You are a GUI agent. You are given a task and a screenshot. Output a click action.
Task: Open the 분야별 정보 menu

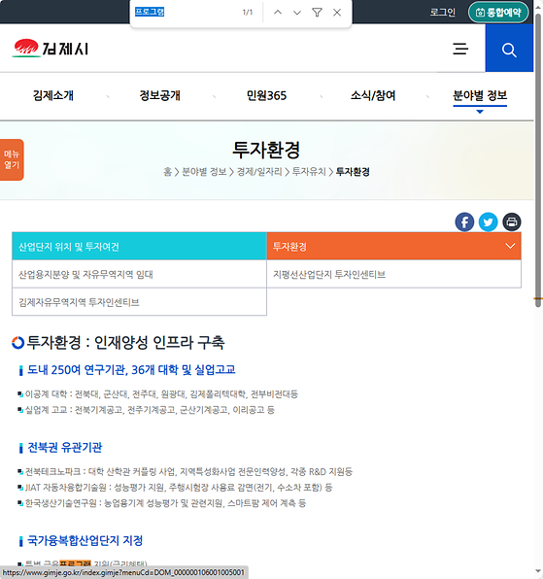[480, 95]
